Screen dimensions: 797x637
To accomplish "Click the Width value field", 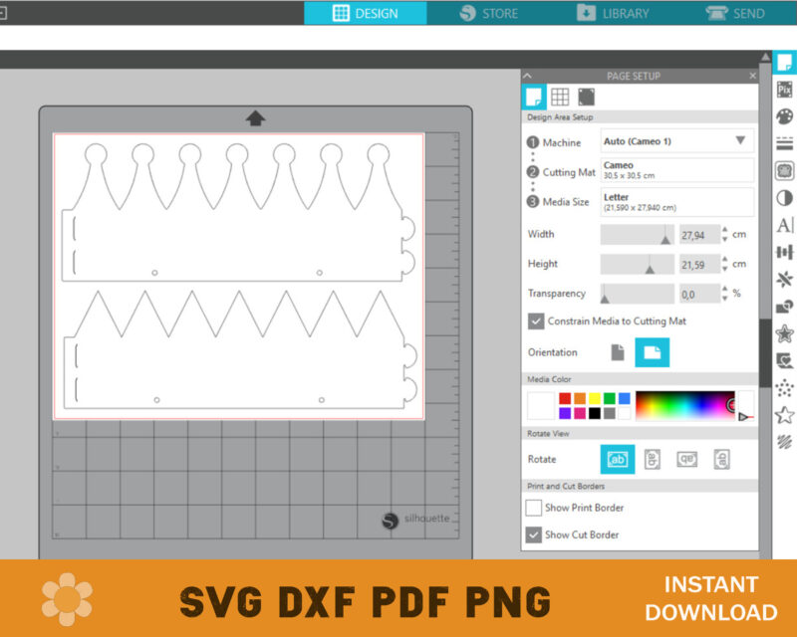I will click(x=698, y=235).
